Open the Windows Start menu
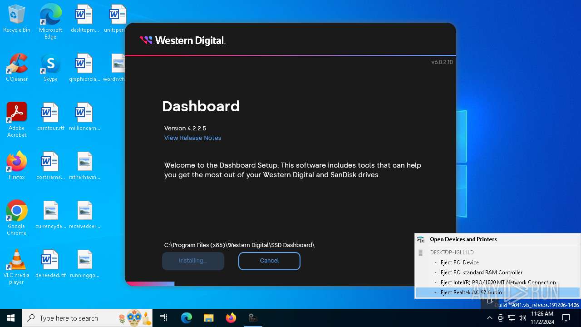Image resolution: width=581 pixels, height=327 pixels. click(11, 318)
